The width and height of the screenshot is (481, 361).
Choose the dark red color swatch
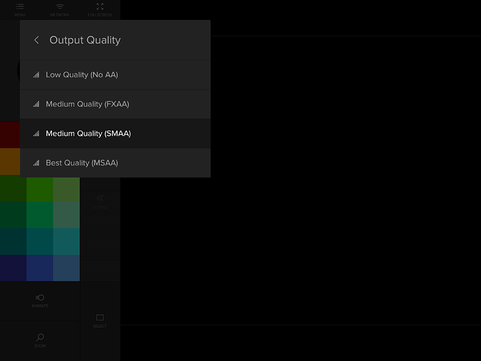pyautogui.click(x=9, y=134)
